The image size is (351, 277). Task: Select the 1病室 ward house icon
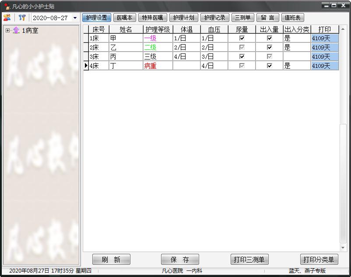[16, 31]
